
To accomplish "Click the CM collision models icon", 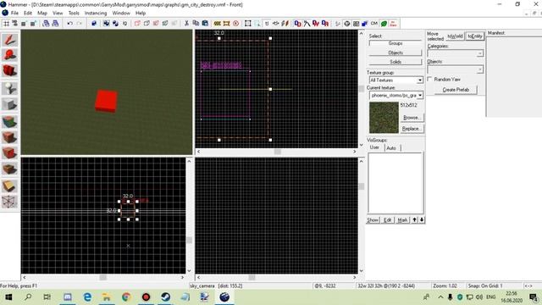I will pos(374,24).
